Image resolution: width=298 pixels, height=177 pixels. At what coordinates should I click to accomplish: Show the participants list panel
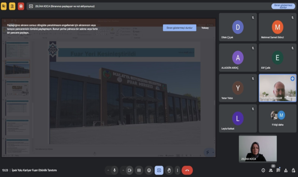[270, 170]
